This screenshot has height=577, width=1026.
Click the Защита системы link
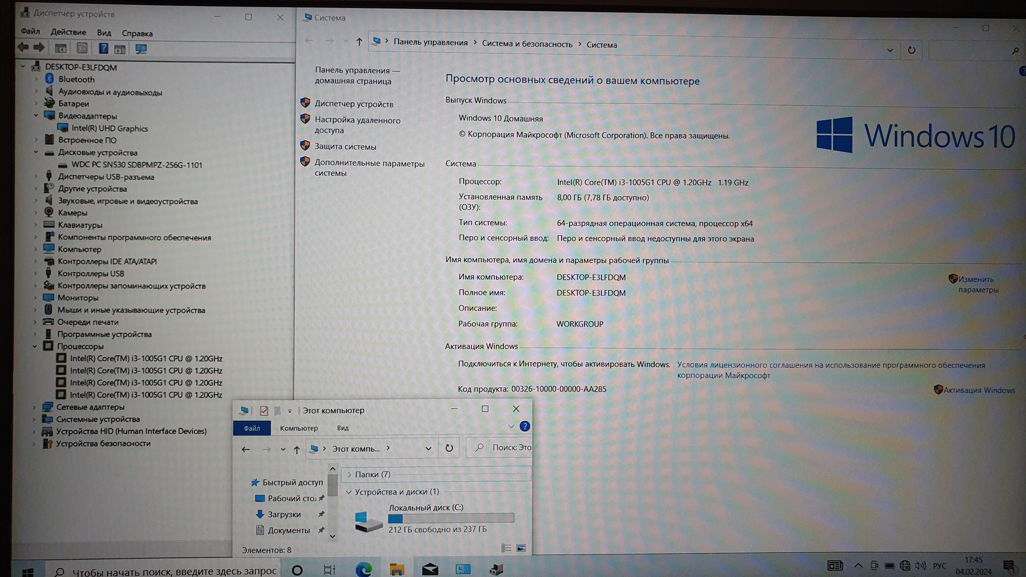coord(345,147)
